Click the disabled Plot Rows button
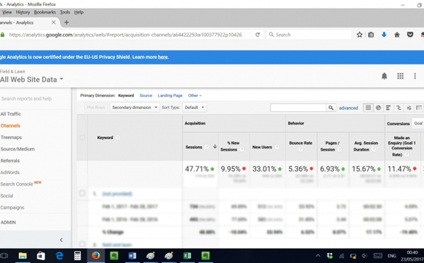The image size is (424, 263). (x=96, y=107)
